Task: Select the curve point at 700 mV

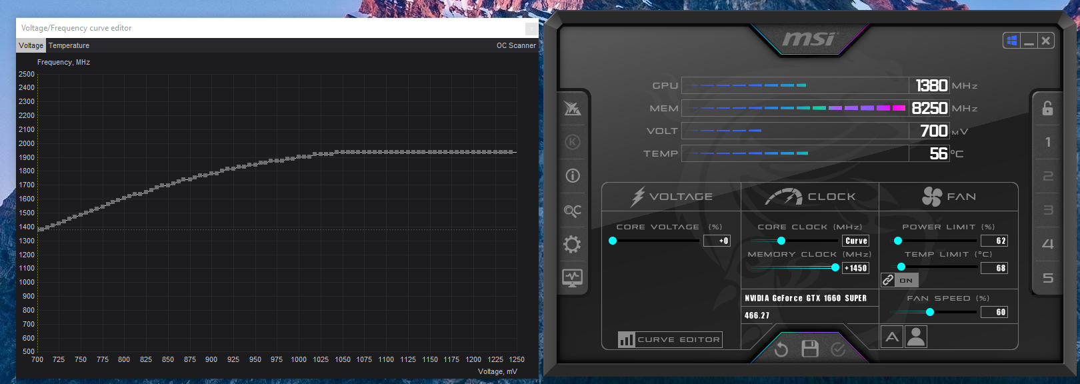Action: pyautogui.click(x=39, y=229)
